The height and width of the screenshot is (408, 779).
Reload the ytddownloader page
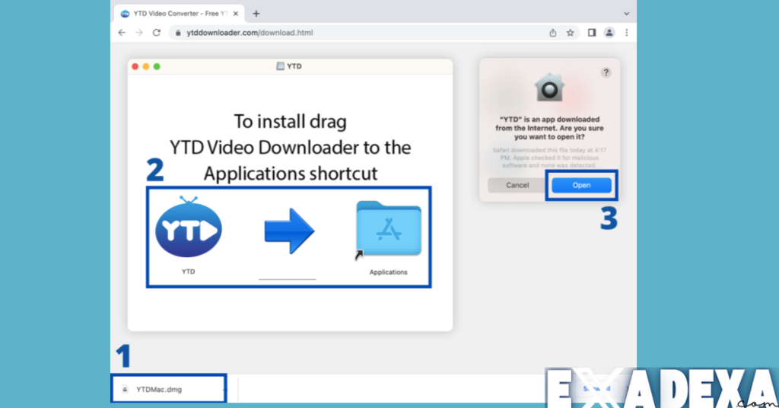157,33
